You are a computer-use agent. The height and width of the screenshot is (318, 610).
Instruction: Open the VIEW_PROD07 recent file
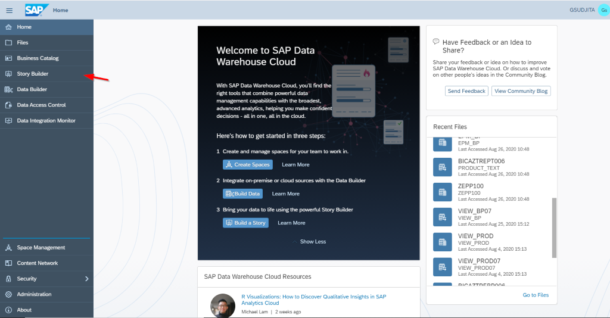tap(491, 267)
